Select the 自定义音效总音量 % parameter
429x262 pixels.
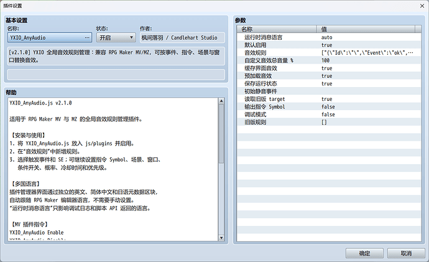(x=329, y=60)
